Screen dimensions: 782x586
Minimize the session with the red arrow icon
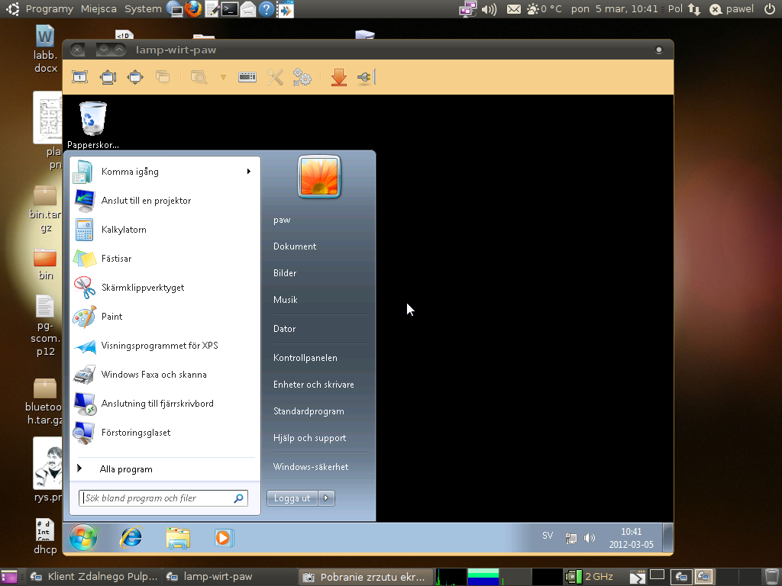339,77
